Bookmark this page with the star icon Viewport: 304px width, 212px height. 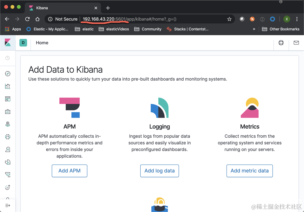click(x=229, y=19)
